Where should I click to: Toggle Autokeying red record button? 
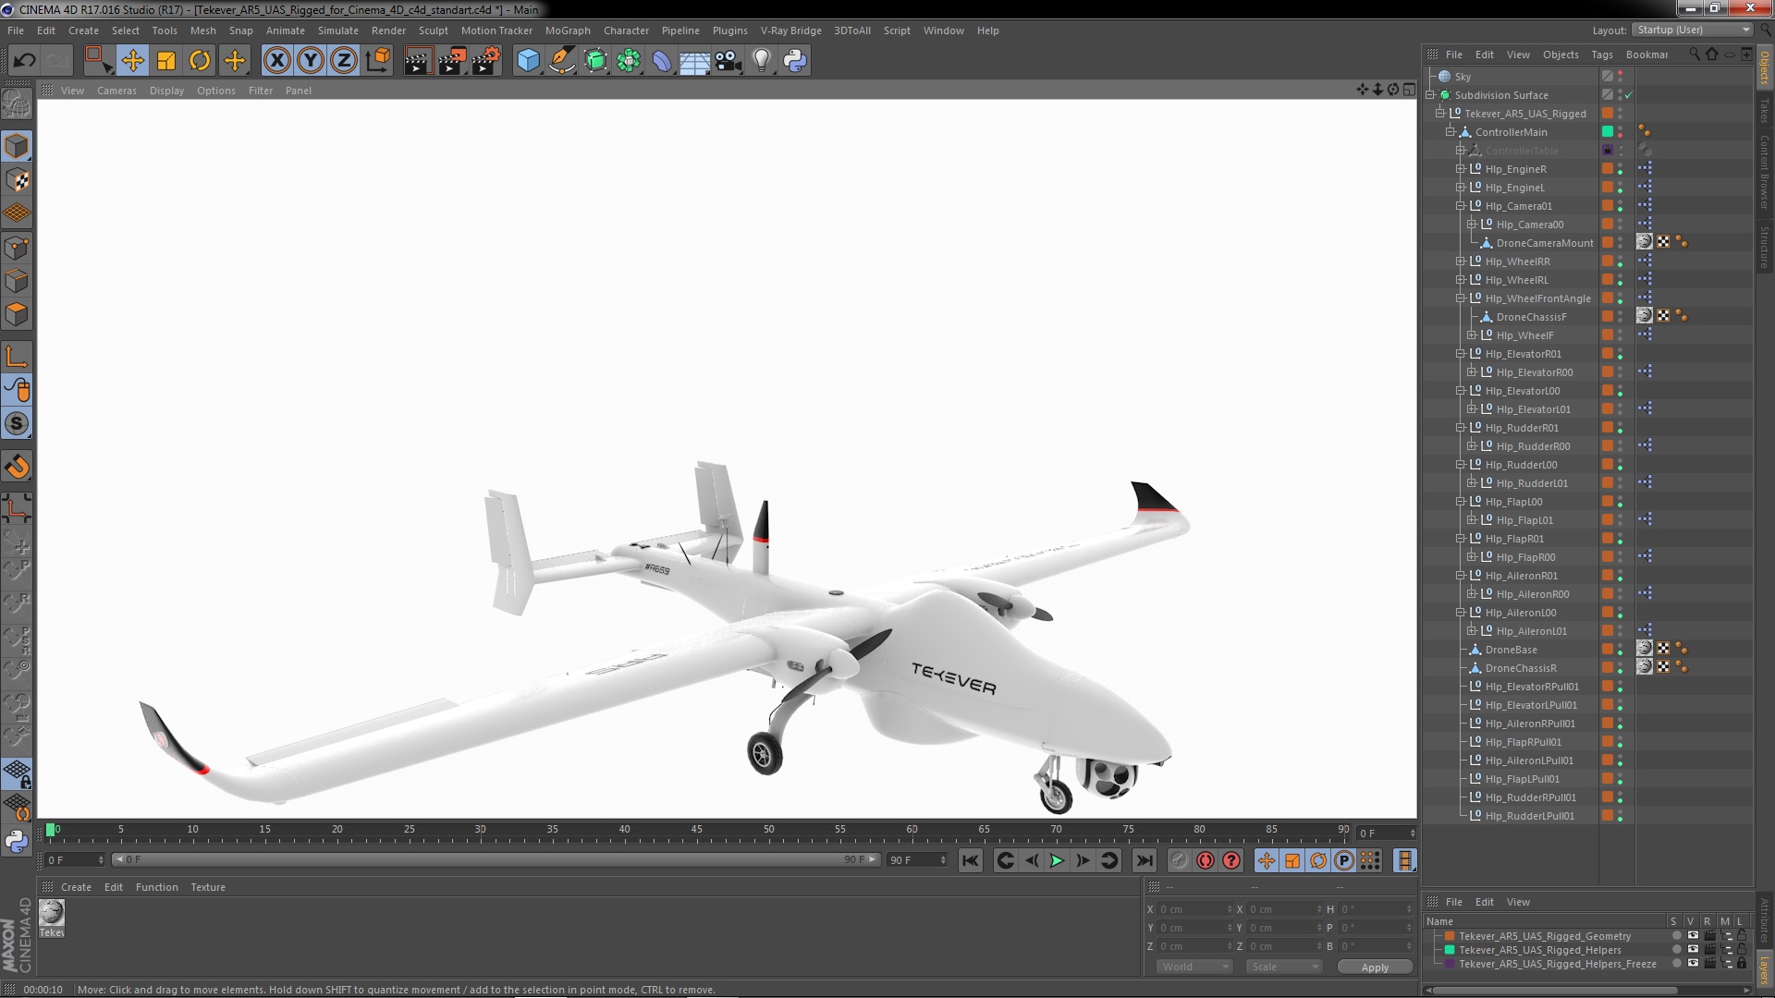(x=1206, y=860)
